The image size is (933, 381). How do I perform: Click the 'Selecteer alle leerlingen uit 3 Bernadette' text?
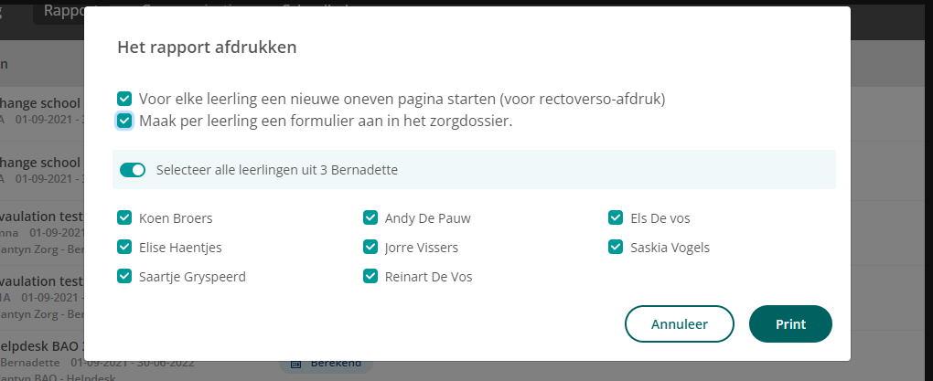(277, 170)
